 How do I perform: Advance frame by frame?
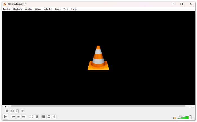coord(22,111)
